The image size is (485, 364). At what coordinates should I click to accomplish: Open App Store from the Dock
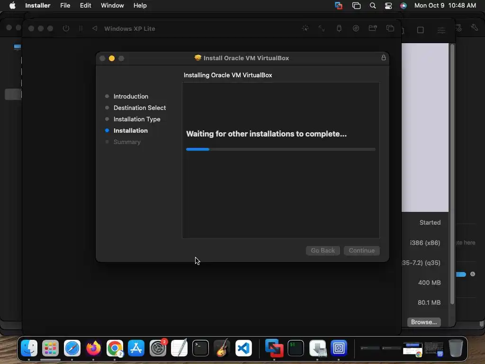click(x=136, y=348)
